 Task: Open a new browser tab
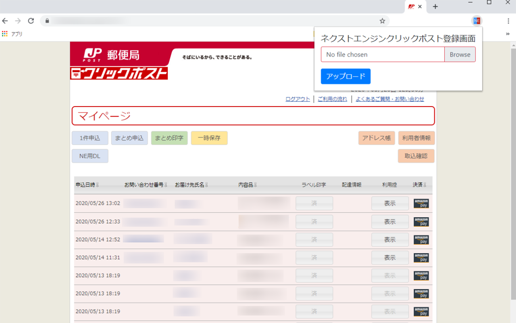coord(435,7)
